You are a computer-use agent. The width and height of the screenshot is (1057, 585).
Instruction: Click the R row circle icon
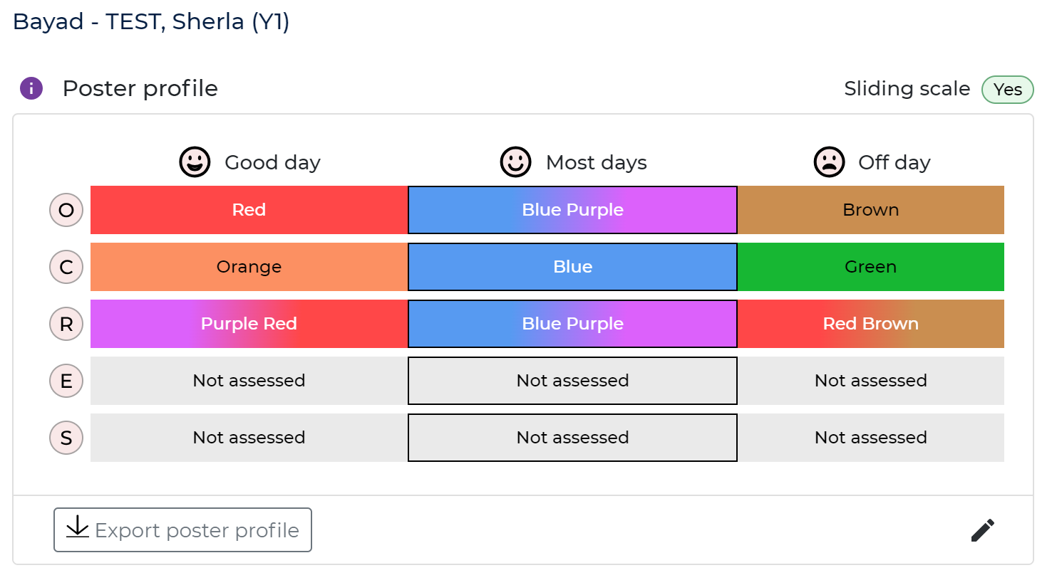pyautogui.click(x=66, y=325)
